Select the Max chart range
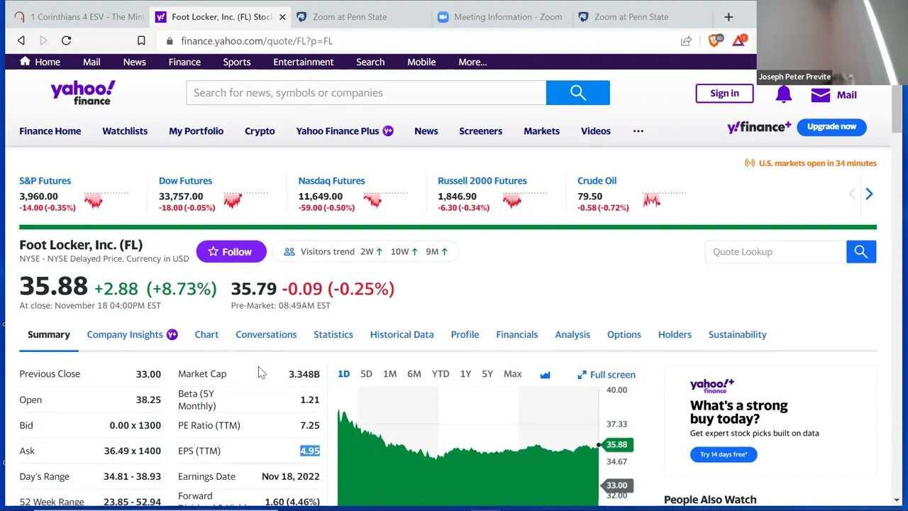This screenshot has width=908, height=511. [x=512, y=374]
